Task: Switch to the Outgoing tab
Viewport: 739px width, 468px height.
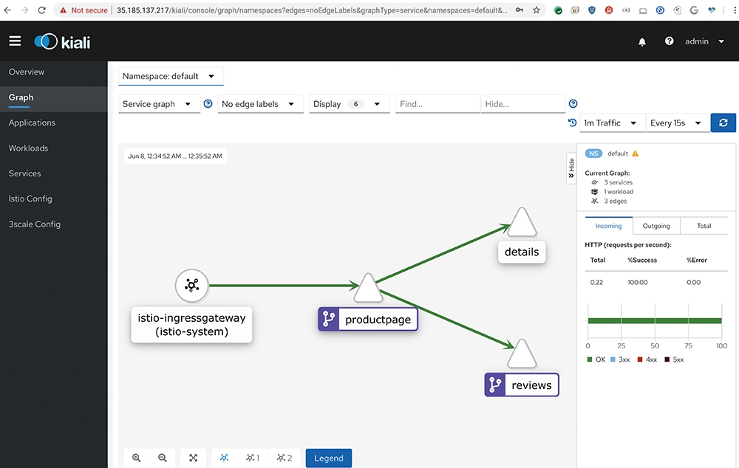Action: click(x=656, y=226)
